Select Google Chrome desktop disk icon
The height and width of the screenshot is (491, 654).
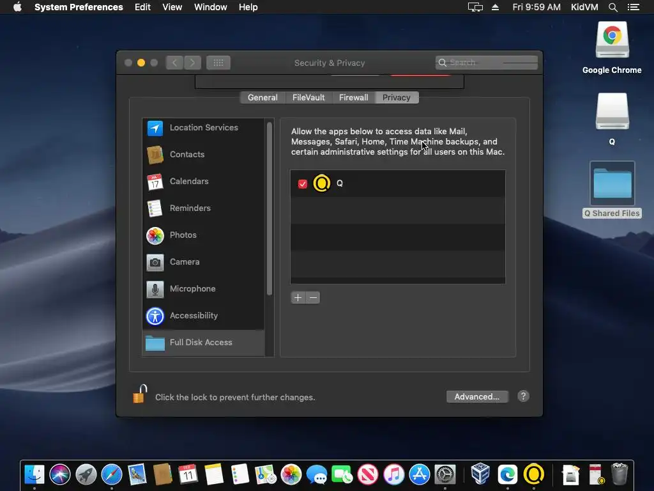612,40
